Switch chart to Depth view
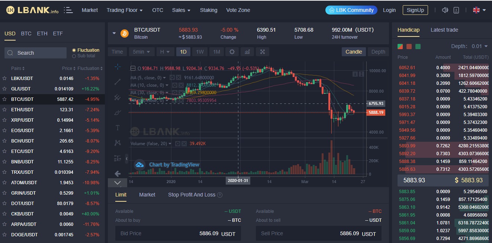 point(378,52)
